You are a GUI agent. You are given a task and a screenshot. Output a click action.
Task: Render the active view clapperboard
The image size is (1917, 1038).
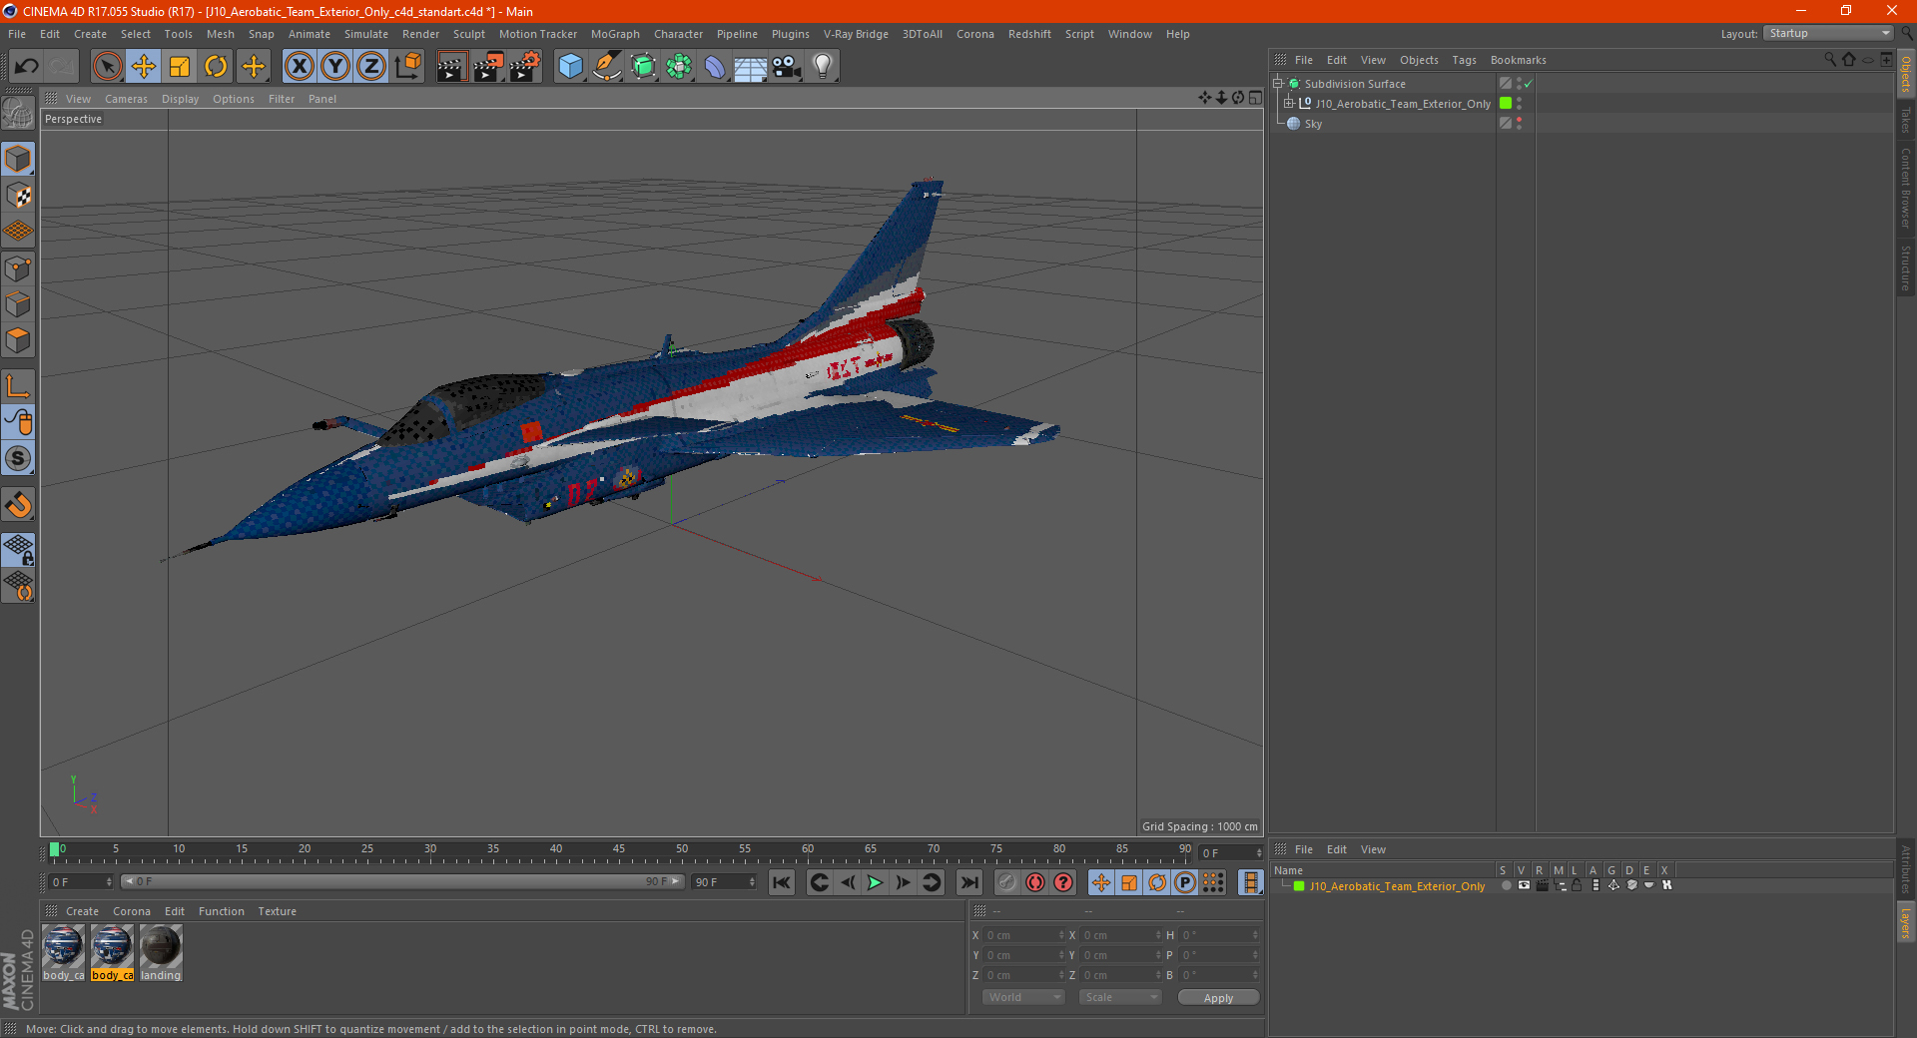[x=451, y=67]
